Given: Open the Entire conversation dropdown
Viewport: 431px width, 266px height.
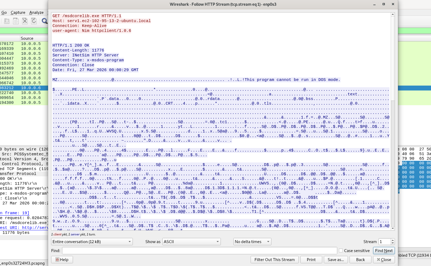Looking at the screenshot, I should click(x=92, y=242).
